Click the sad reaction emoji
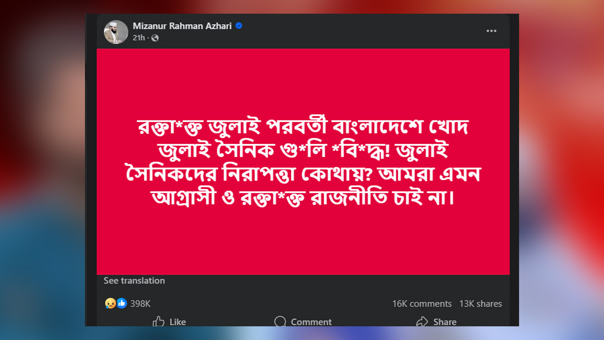The width and height of the screenshot is (604, 340). coord(110,304)
